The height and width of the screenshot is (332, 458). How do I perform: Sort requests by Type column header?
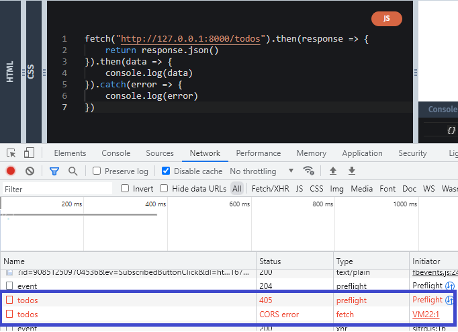pos(371,261)
